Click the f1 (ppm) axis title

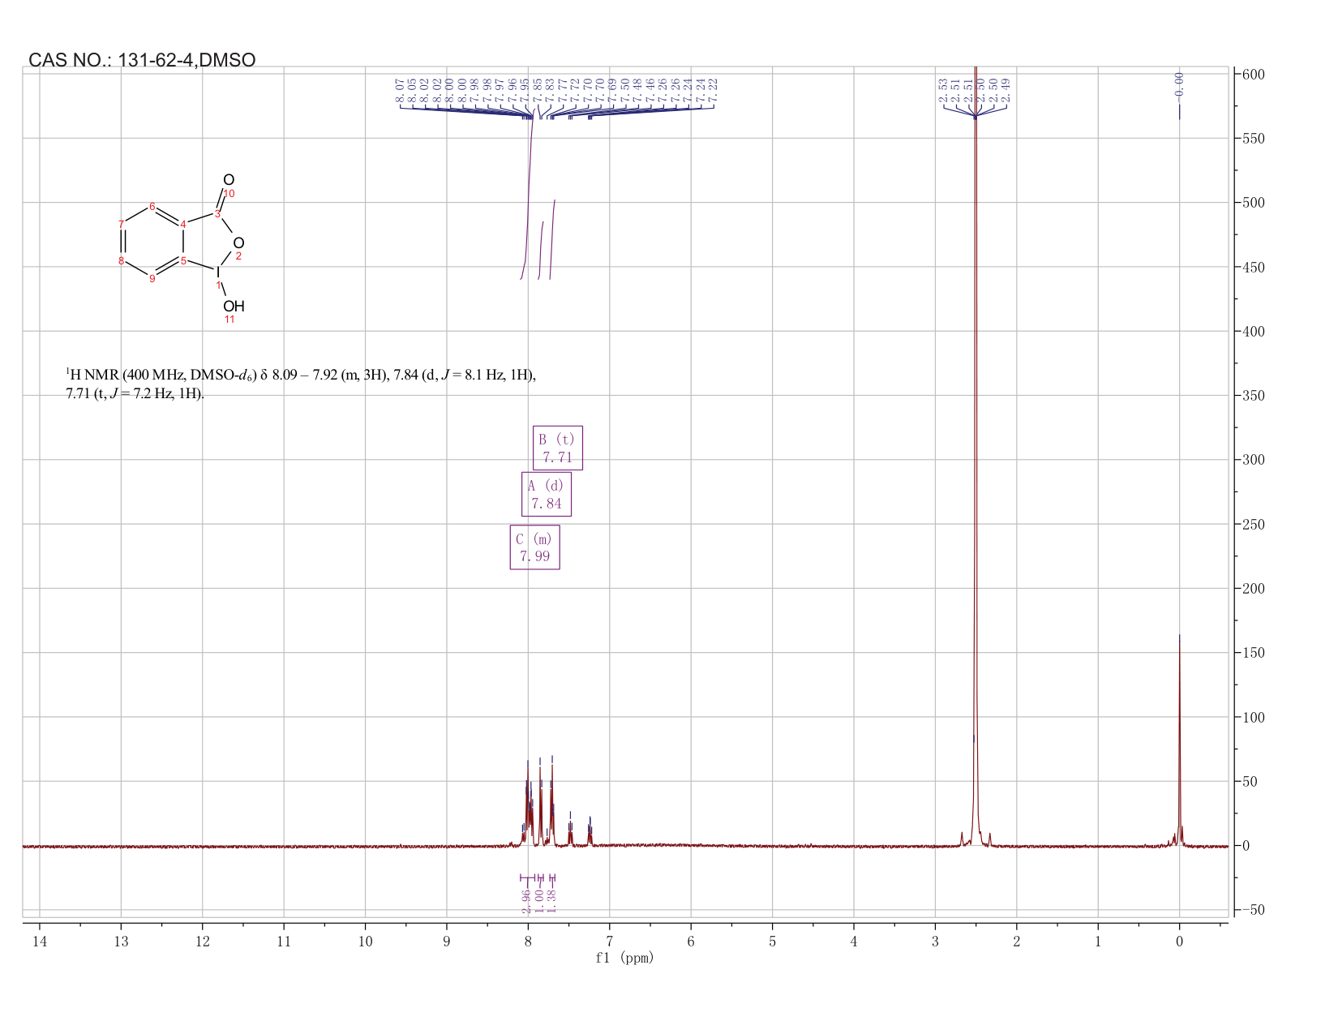pyautogui.click(x=624, y=958)
